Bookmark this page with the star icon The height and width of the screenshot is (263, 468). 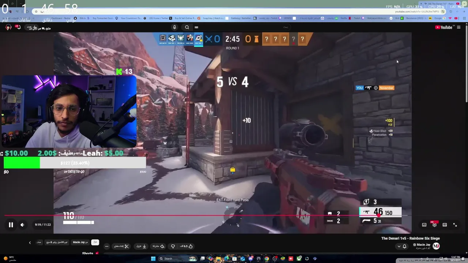(x=36, y=12)
